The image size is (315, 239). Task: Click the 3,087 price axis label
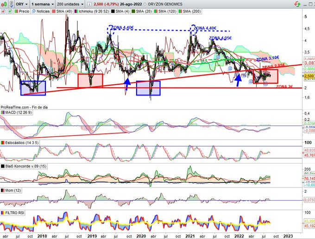pos(309,63)
